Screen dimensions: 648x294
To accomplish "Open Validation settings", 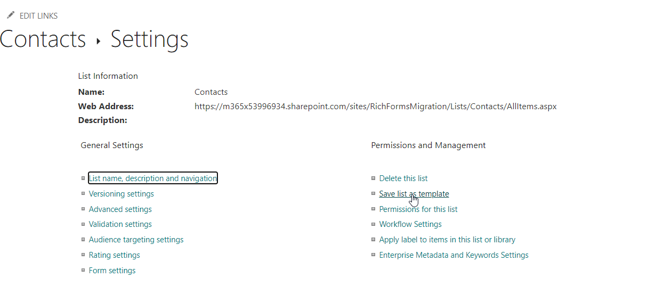I will 120,224.
